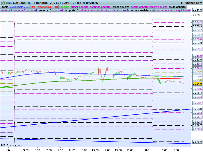Select the primer soporte legend entry
The image size is (203, 152).
point(80,7)
